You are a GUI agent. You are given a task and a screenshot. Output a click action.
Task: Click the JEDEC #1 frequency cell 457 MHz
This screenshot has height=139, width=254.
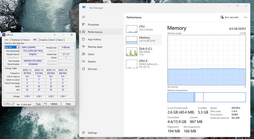pyautogui.click(x=27, y=73)
